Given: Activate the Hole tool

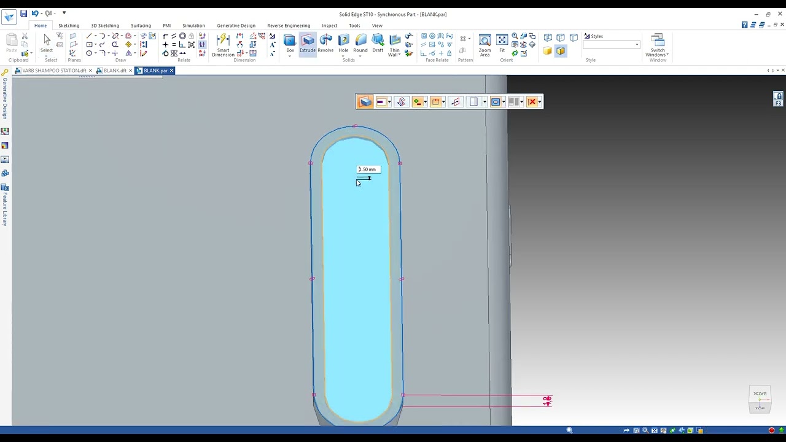Looking at the screenshot, I should click(343, 44).
